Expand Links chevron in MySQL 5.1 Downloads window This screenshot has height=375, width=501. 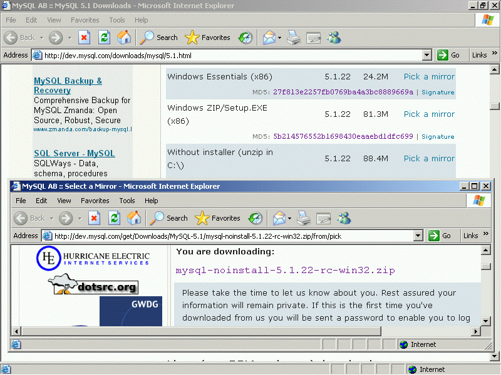click(x=495, y=53)
